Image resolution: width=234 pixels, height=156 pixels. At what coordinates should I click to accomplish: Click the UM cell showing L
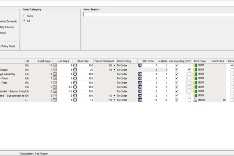pyautogui.click(x=31, y=100)
